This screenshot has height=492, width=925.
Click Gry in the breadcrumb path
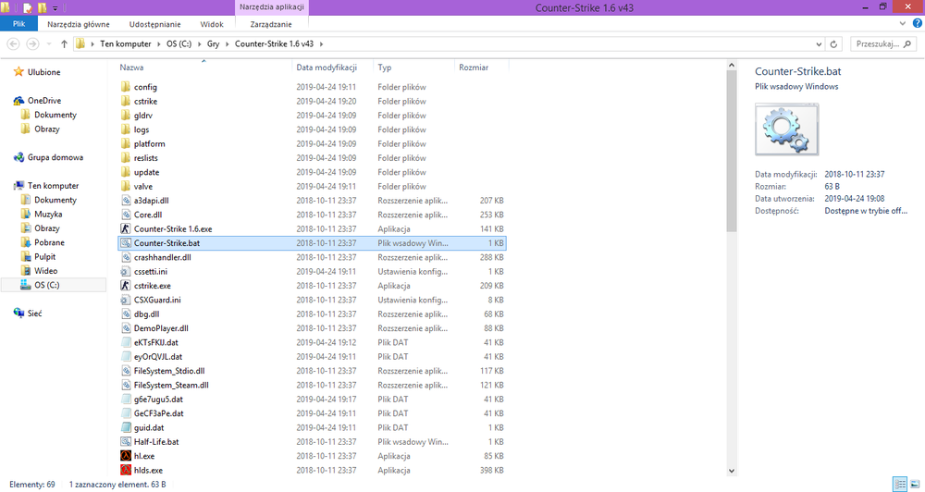213,44
